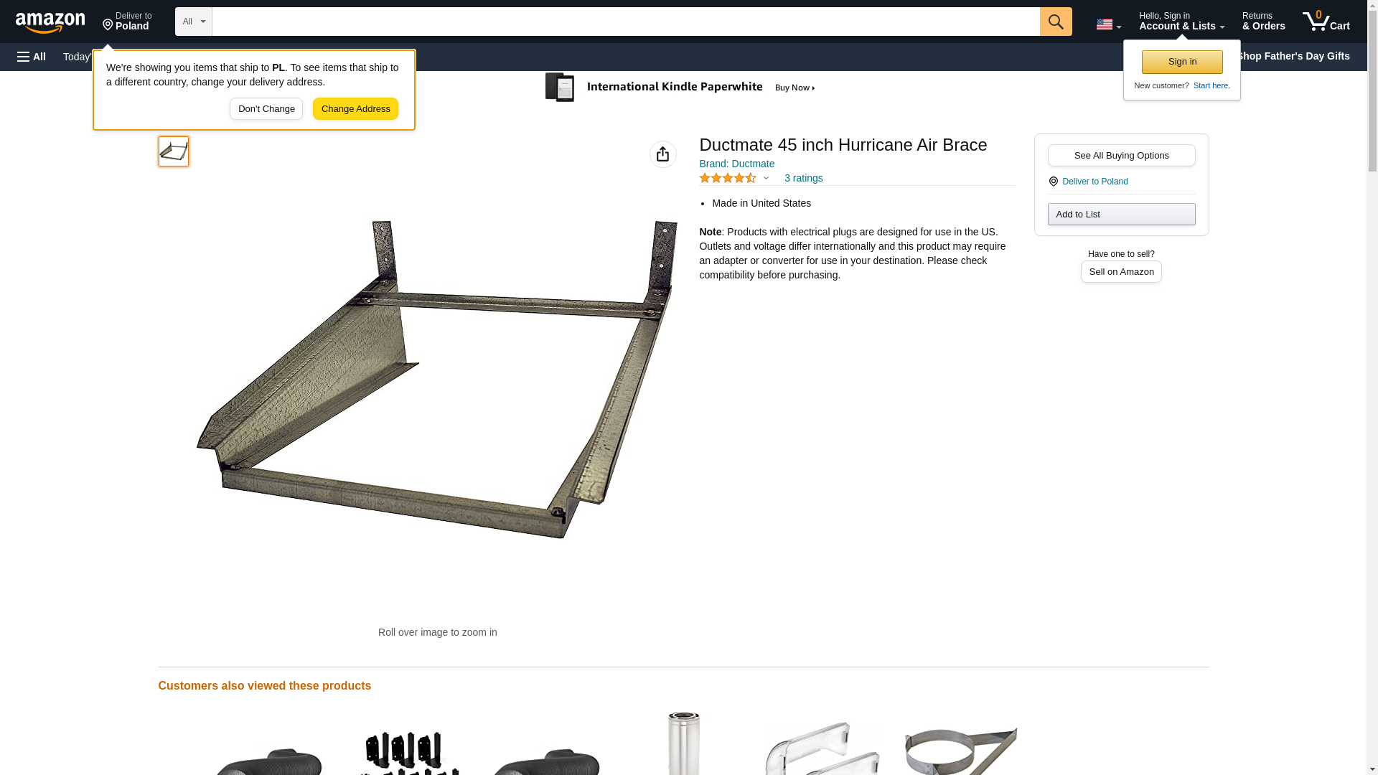Expand the rating breakdown chevron
The width and height of the screenshot is (1378, 775).
coord(766,178)
